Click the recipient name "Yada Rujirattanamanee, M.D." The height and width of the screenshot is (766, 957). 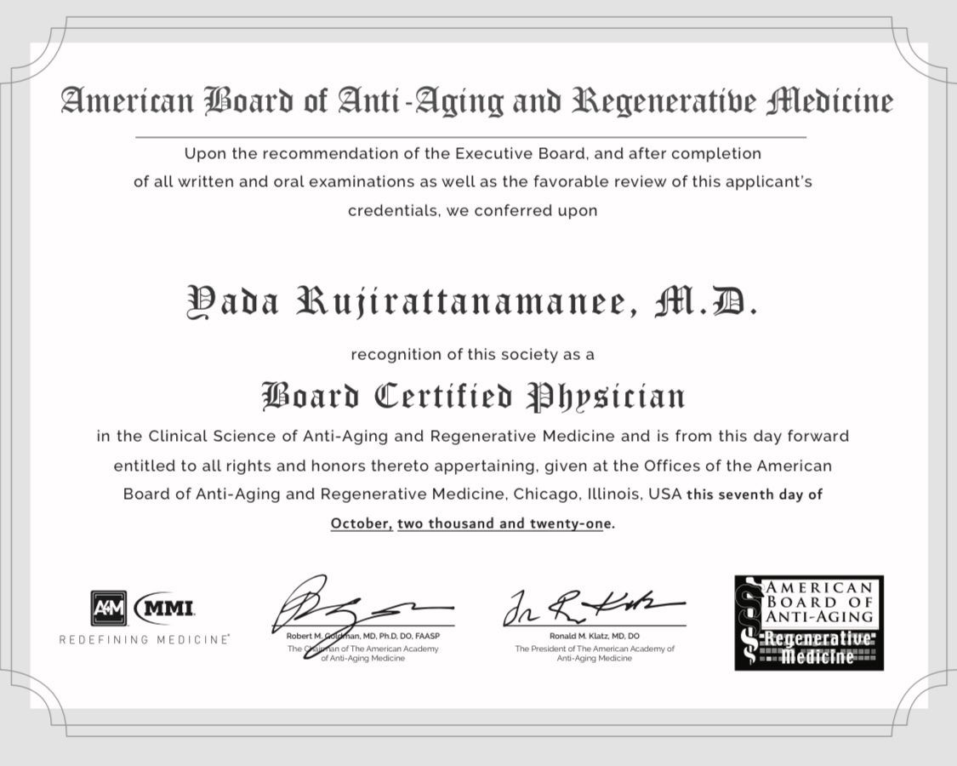coord(472,302)
